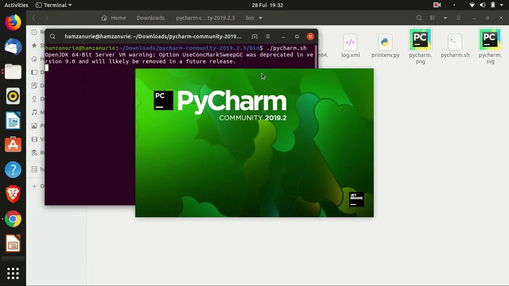This screenshot has width=509, height=286.
Task: Open Wi-Fi network indicator
Action: pyautogui.click(x=472, y=5)
